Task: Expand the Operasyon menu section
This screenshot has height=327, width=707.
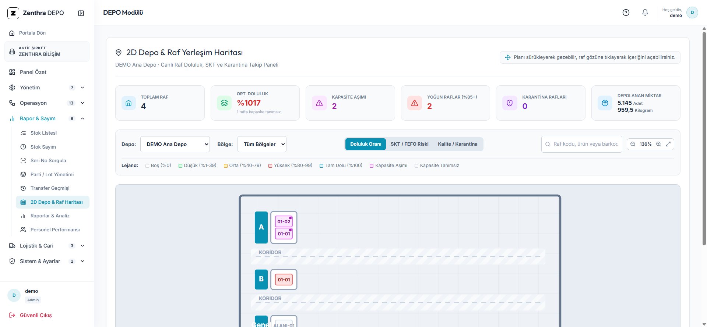Action: click(x=47, y=103)
